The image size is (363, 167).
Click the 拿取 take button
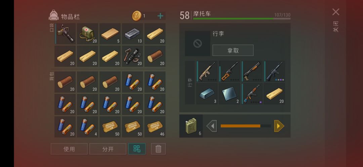(233, 50)
